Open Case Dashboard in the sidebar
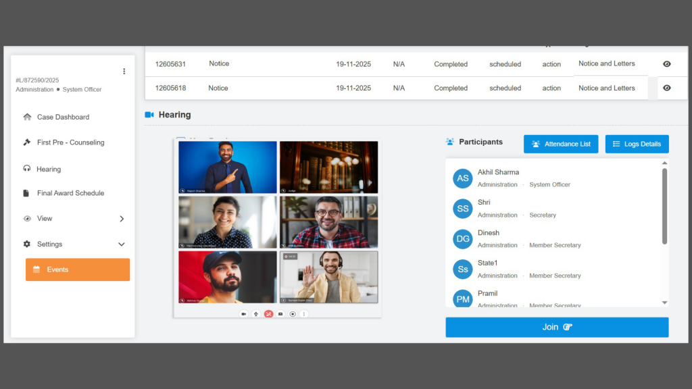This screenshot has height=389, width=692. pos(63,117)
